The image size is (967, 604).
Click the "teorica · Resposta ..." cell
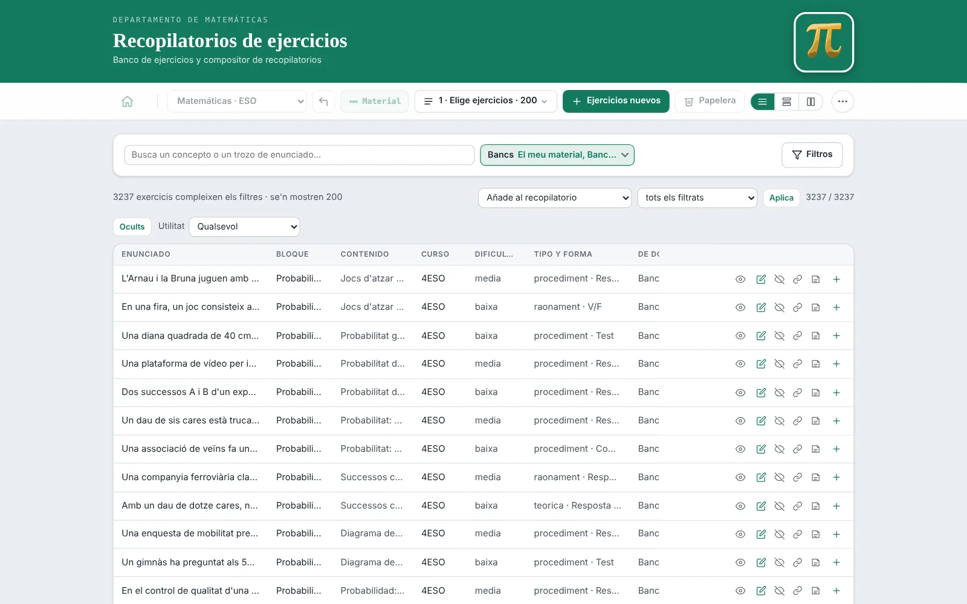tap(577, 506)
